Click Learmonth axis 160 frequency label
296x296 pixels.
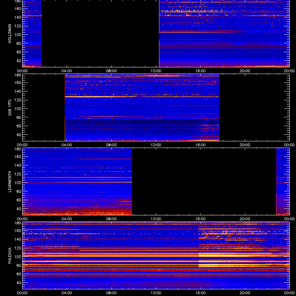pos(18,157)
